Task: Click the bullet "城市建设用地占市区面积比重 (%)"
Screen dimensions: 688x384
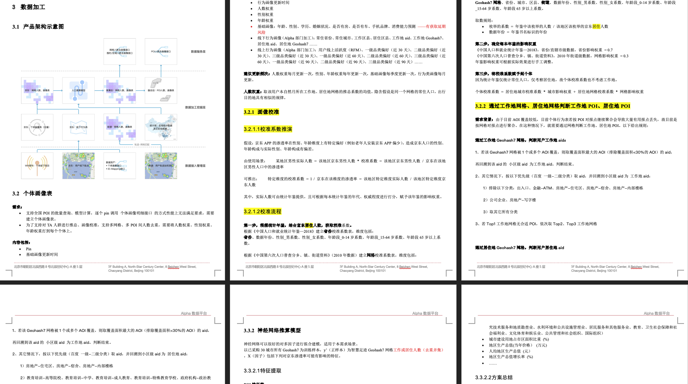Action: pos(519,339)
